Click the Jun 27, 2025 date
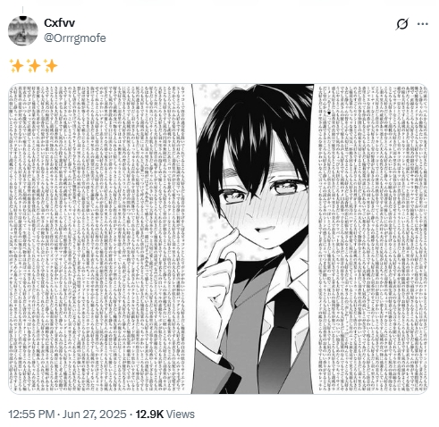This screenshot has width=439, height=427. point(94,414)
